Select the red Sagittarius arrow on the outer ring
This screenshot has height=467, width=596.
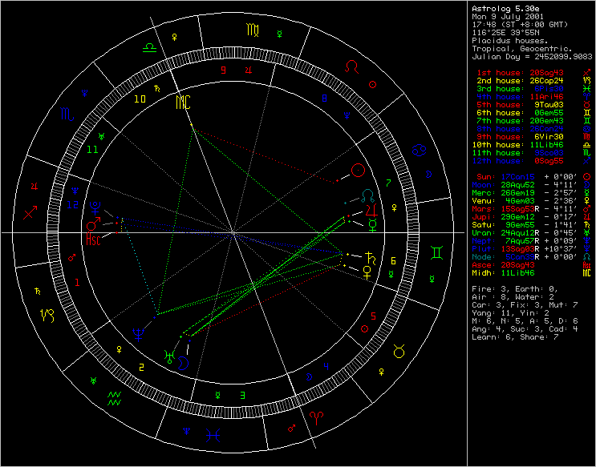click(31, 214)
